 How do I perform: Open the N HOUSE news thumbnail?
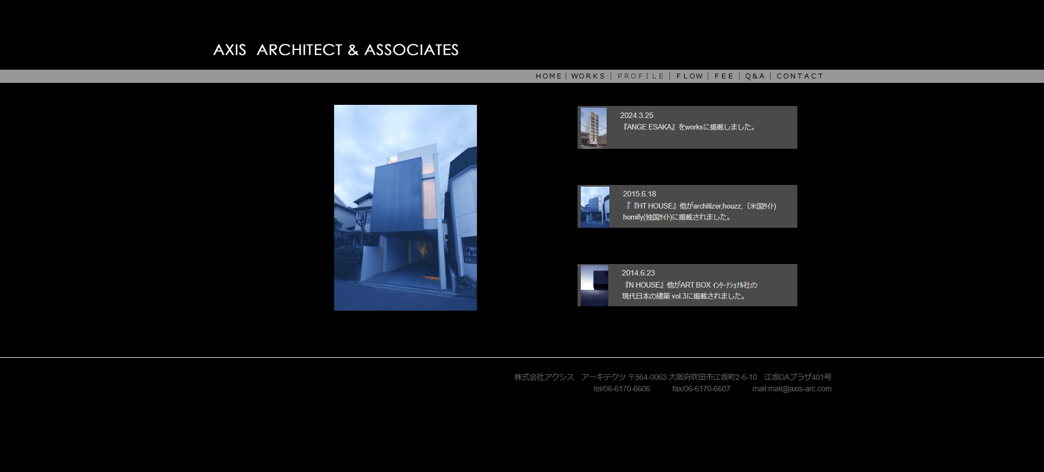(595, 285)
